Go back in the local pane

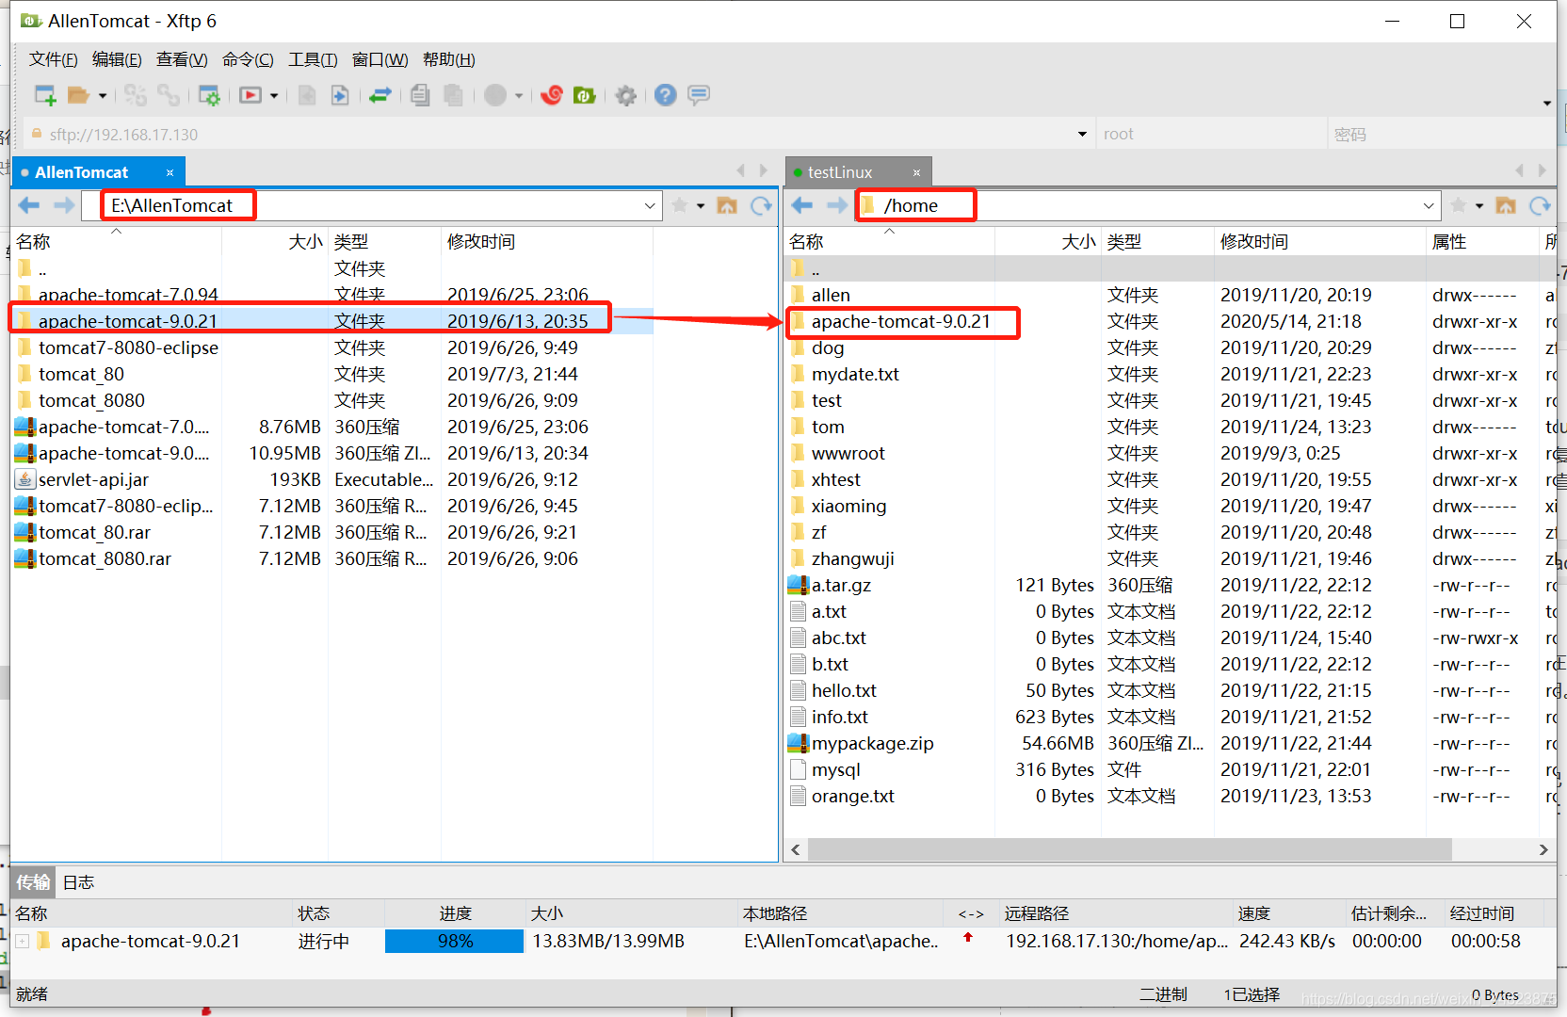click(x=29, y=205)
